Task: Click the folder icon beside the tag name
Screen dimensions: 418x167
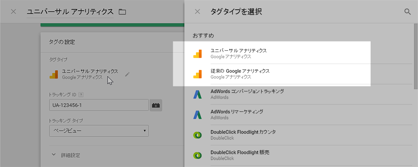Action: [x=122, y=12]
